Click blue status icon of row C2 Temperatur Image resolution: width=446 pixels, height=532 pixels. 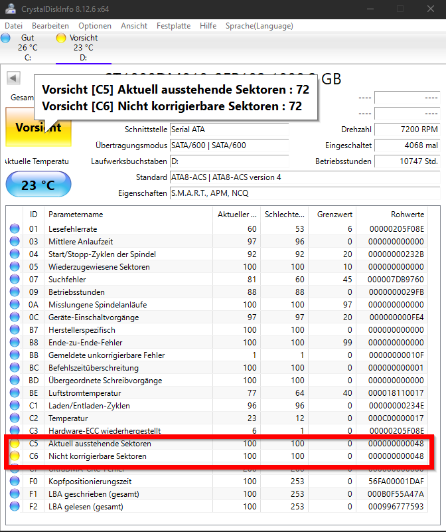click(x=15, y=418)
